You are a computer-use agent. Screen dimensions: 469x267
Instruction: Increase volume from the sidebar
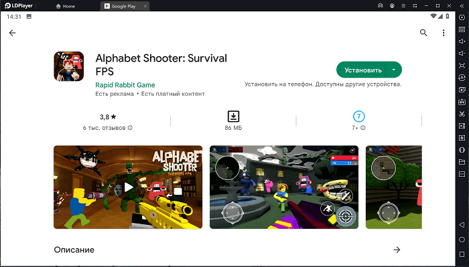pos(462,41)
